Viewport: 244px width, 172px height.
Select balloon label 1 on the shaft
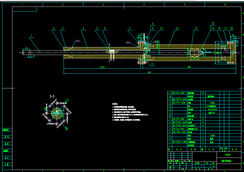click(x=31, y=36)
